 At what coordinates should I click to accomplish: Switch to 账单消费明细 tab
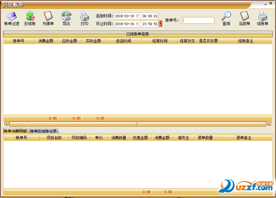coord(15,131)
